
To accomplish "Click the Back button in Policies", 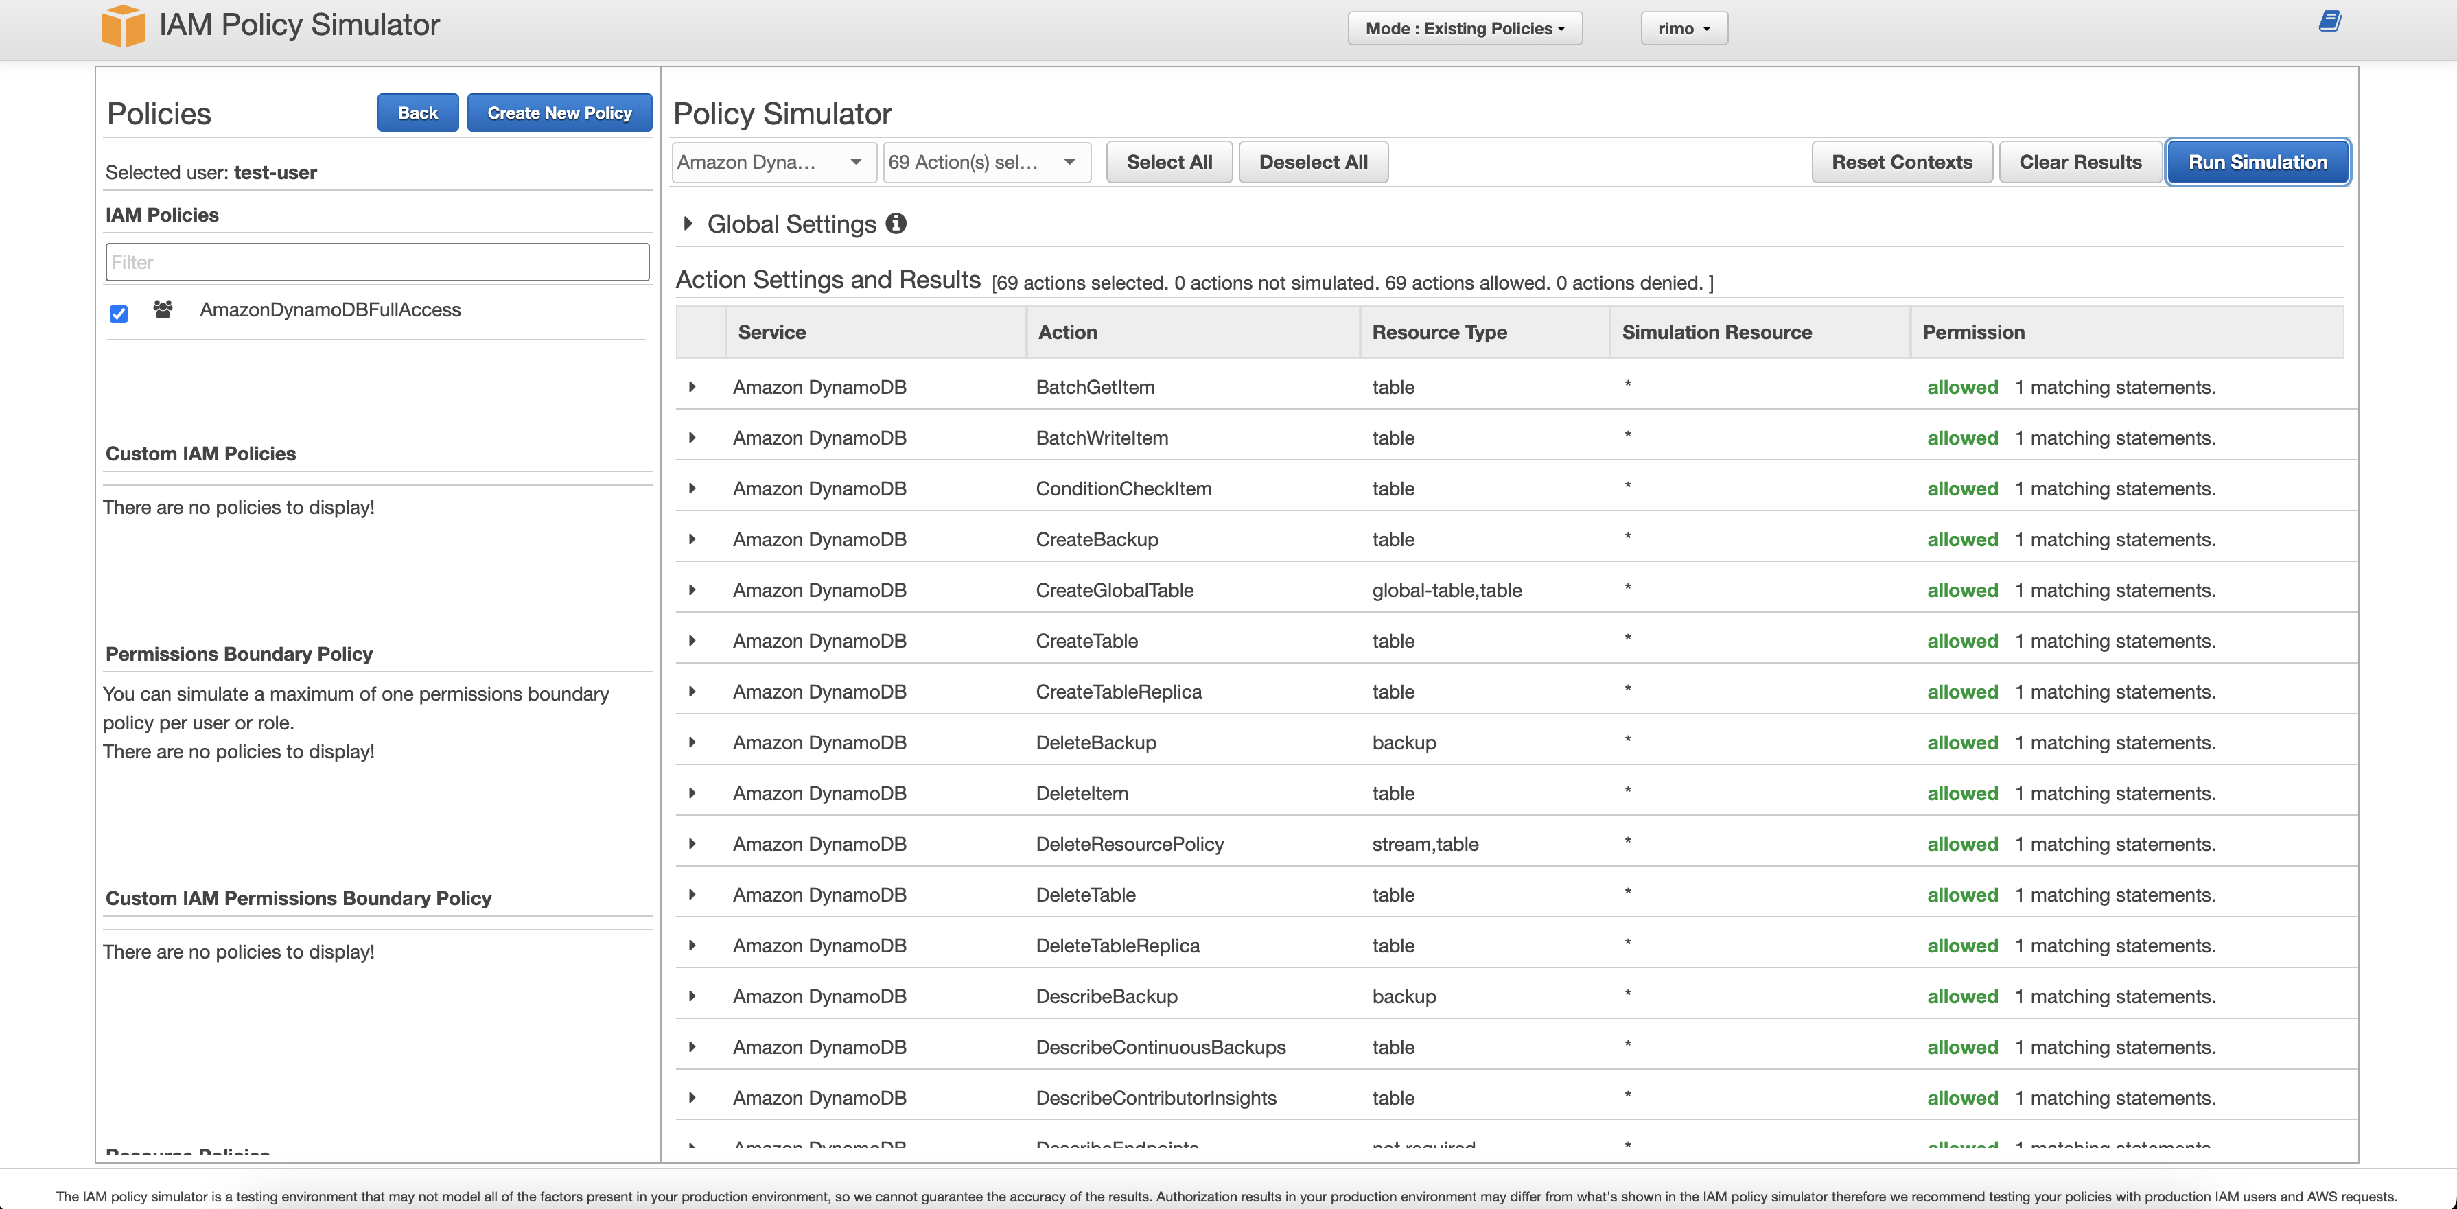I will [x=418, y=113].
